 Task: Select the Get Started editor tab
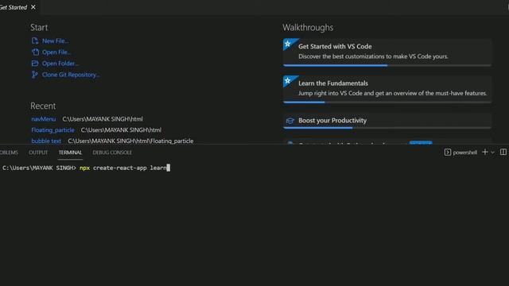tap(19, 7)
